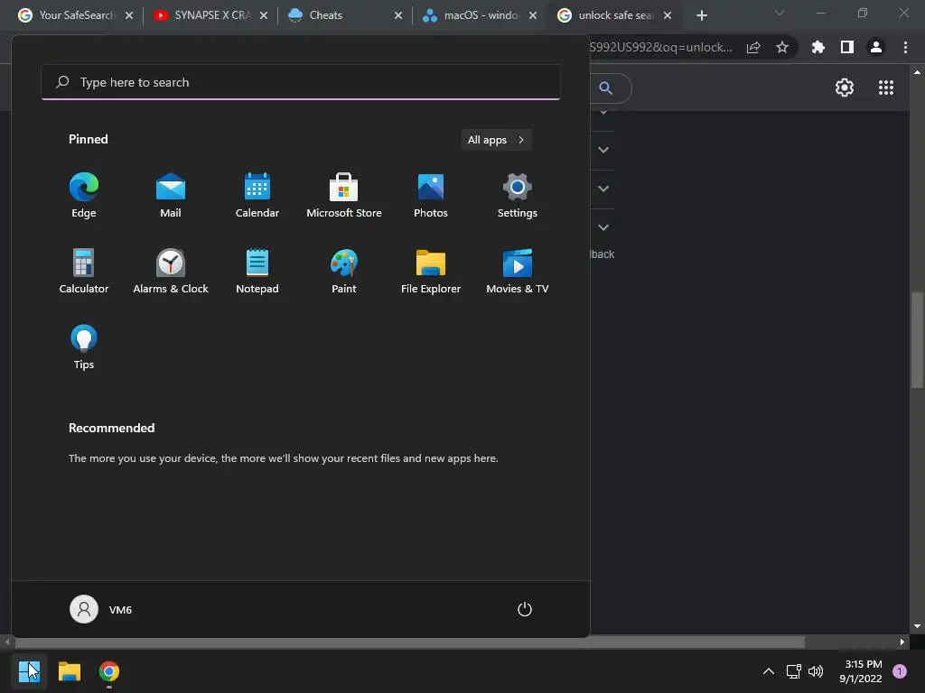Close the Cheats tab

pos(398,15)
